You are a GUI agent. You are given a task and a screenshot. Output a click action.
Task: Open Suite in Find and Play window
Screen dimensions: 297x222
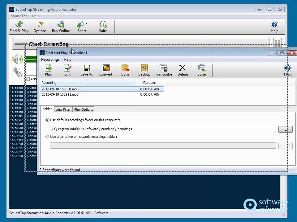click(202, 70)
